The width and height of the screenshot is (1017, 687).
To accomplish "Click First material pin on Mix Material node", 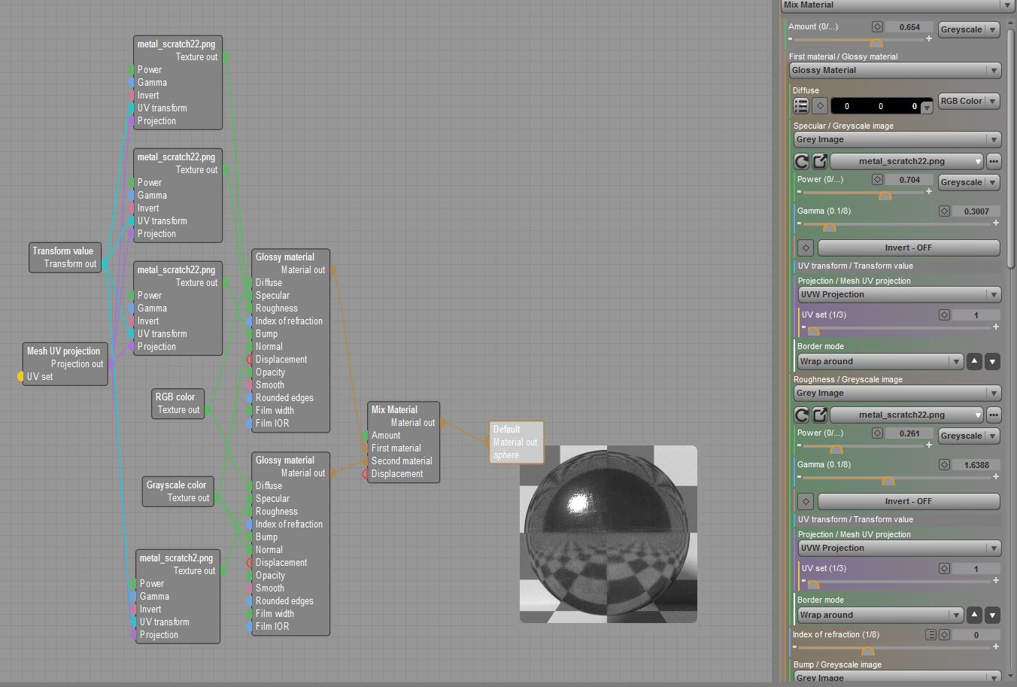I will (x=366, y=448).
